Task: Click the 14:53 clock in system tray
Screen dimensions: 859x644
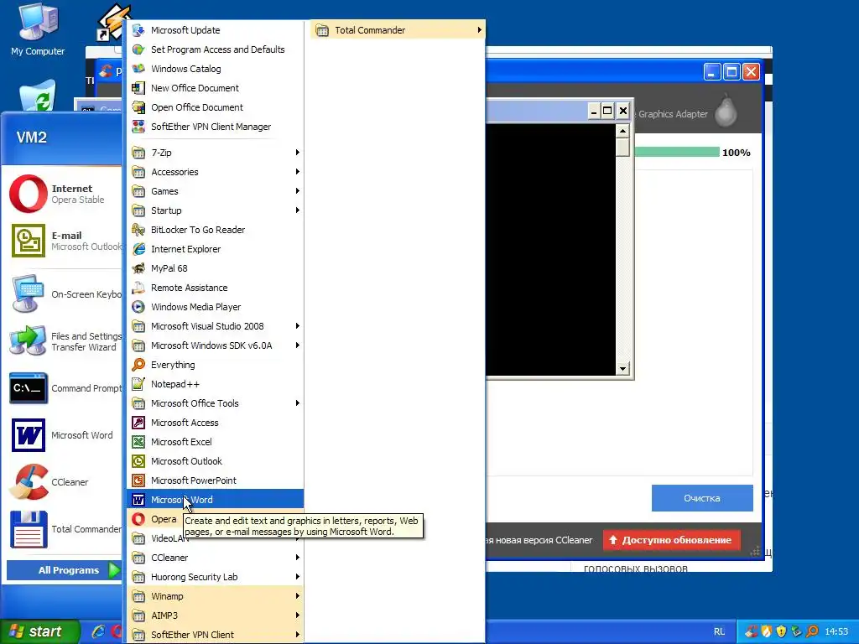Action: pos(836,631)
